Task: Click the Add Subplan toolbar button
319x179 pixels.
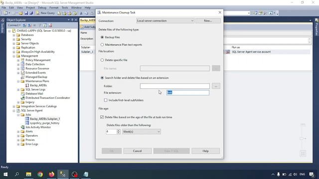Action: tap(88, 27)
